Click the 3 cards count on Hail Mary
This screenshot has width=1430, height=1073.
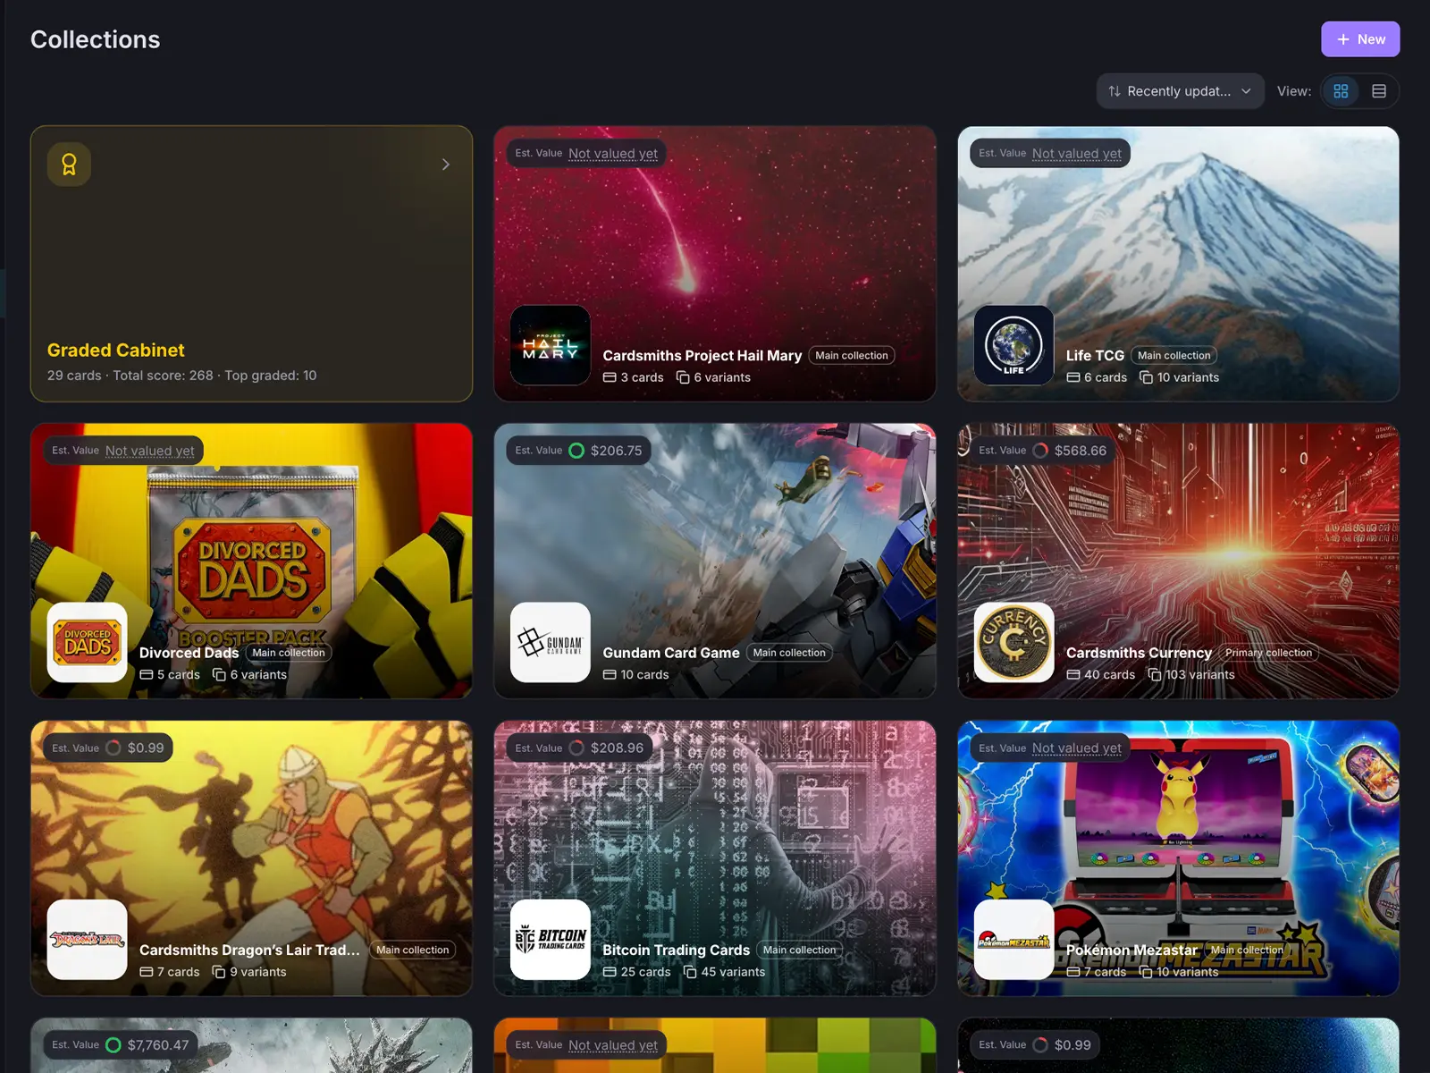pos(634,377)
